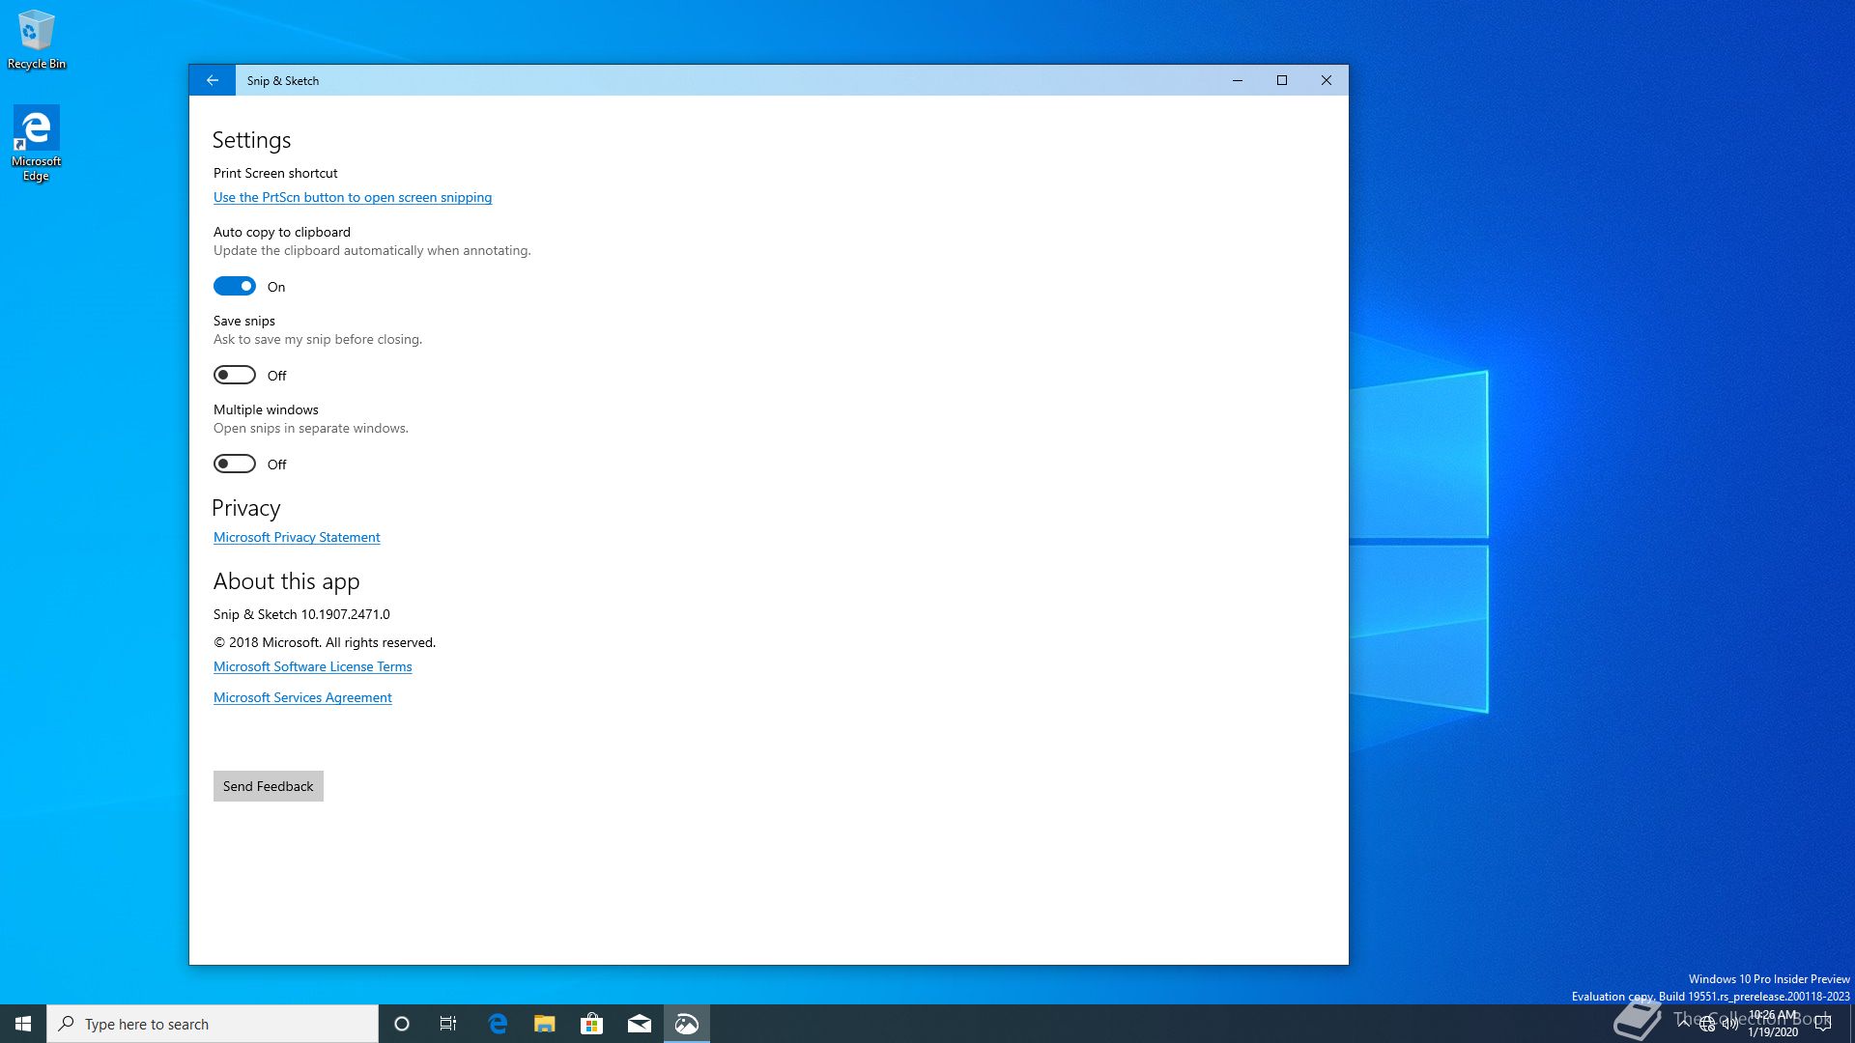Turn off Auto copy to clipboard
The width and height of the screenshot is (1855, 1043).
click(x=235, y=286)
